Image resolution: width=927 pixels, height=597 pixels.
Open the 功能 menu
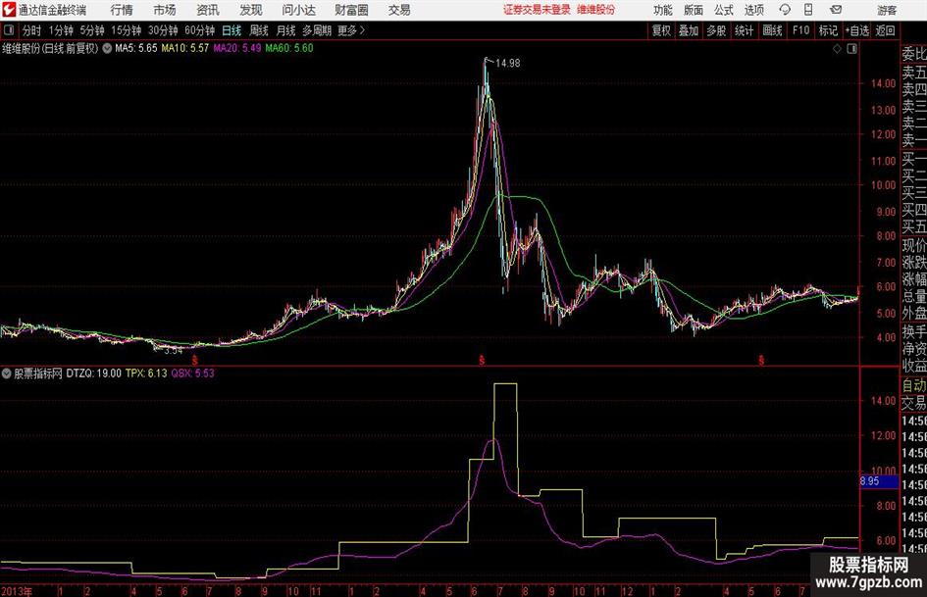(x=663, y=10)
